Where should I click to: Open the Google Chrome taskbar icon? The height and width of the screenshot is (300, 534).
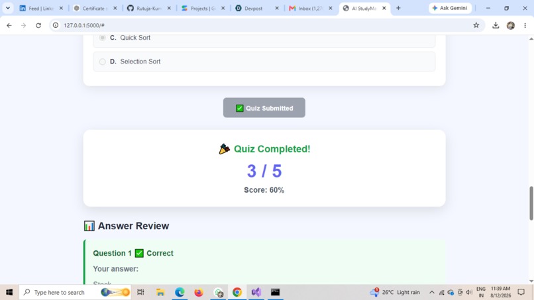coord(237,292)
